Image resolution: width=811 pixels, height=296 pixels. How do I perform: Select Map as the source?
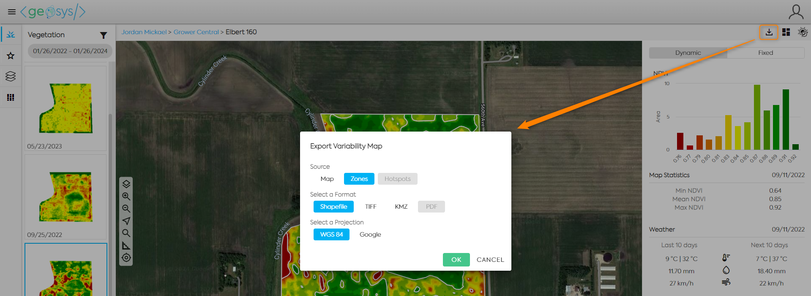[327, 179]
